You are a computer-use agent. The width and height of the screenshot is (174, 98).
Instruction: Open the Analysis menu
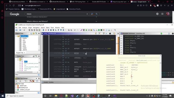pyautogui.click(x=25, y=27)
